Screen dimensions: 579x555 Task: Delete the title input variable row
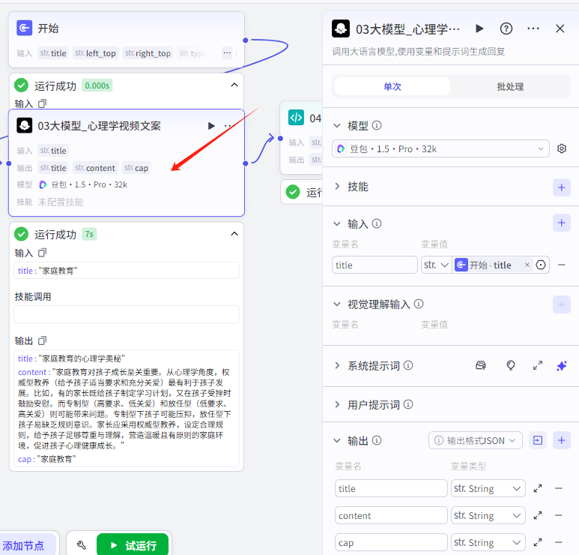point(561,265)
